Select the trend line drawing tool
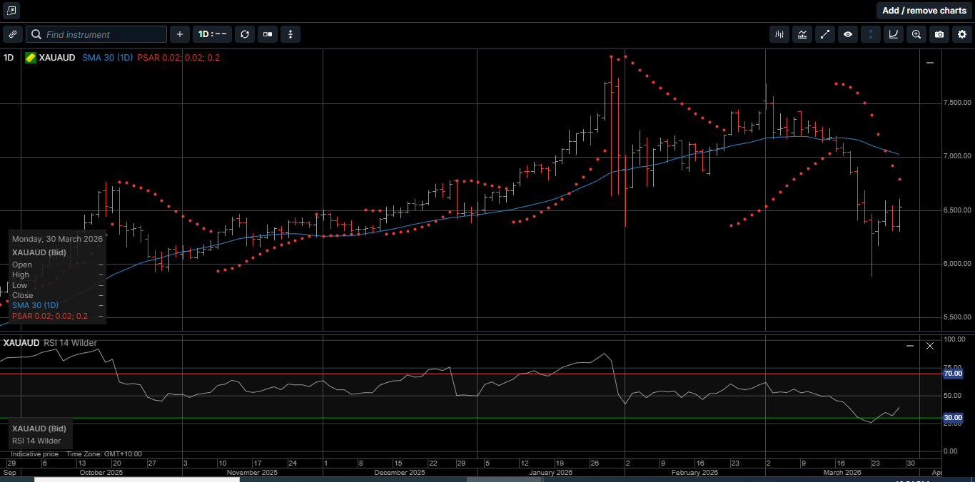Viewport: 975px width, 482px height. point(825,34)
